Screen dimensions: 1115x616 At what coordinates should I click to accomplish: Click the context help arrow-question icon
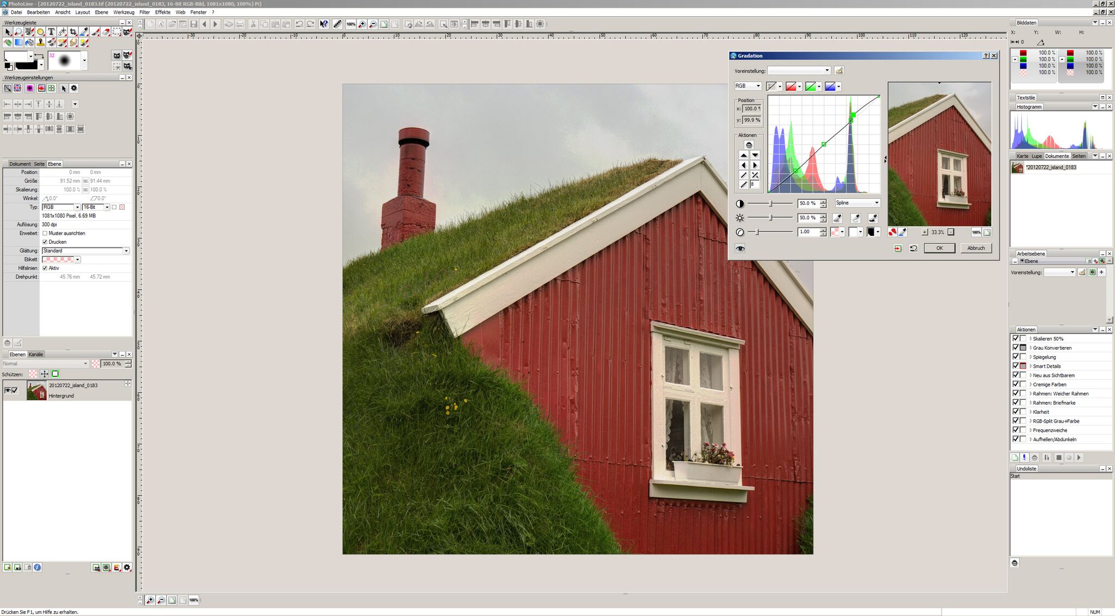point(324,24)
